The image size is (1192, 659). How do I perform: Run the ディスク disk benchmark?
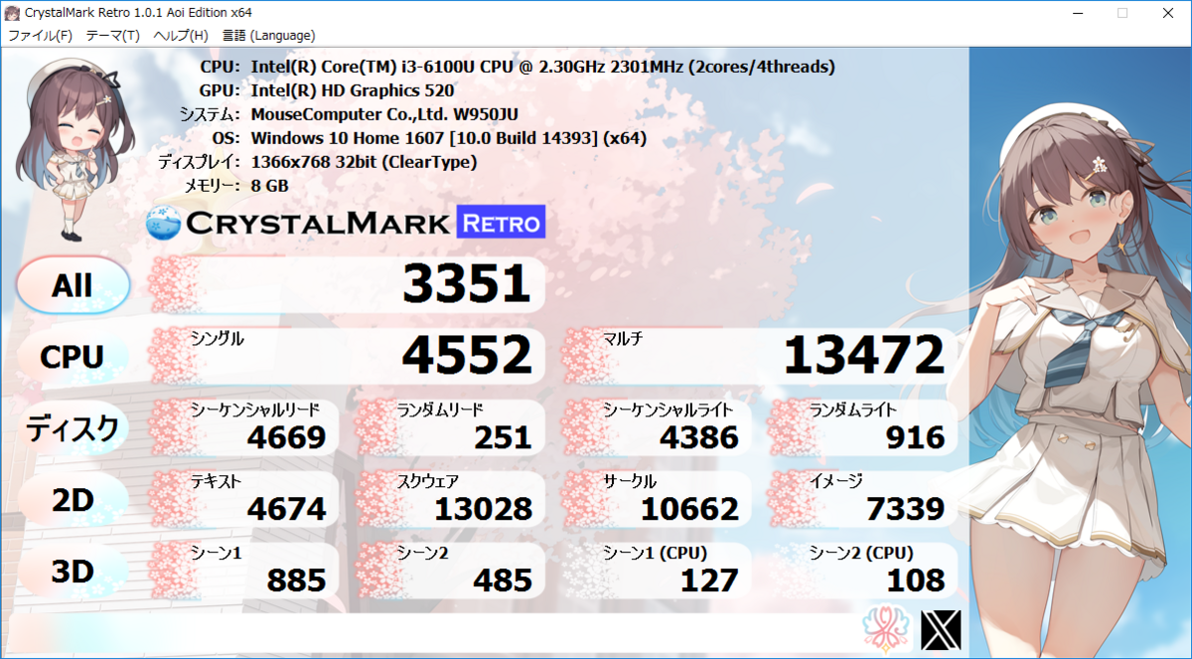[x=71, y=427]
